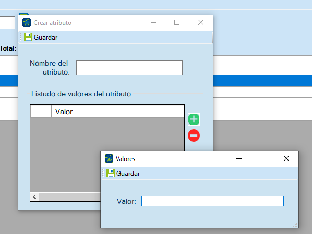Click the app icon in Valores title bar

[109, 158]
